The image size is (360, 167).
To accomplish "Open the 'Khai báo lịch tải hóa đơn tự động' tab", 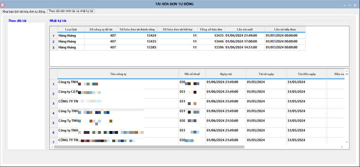I will click(24, 11).
